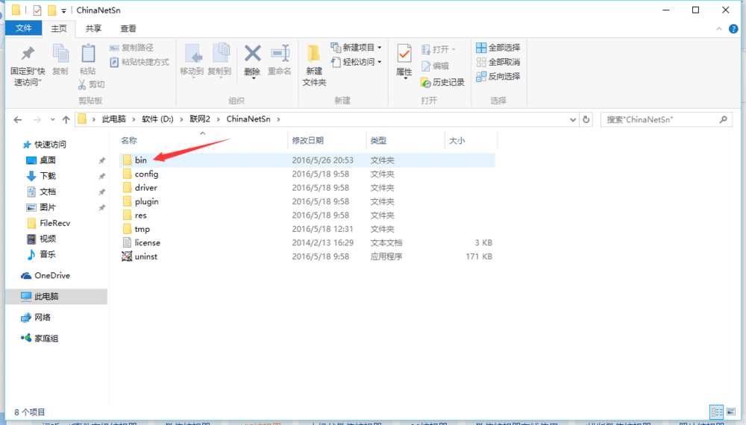Click the Delete (删除) red X icon

coord(252,60)
